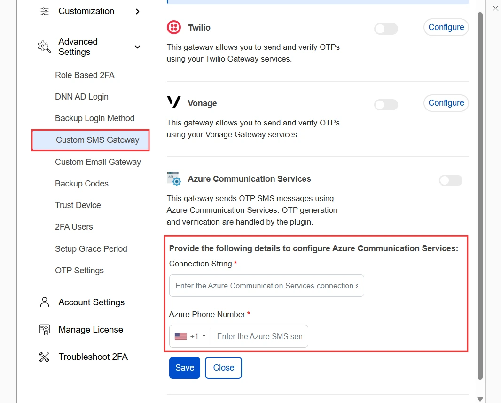
Task: Select Backup Login Method
Action: pos(94,118)
